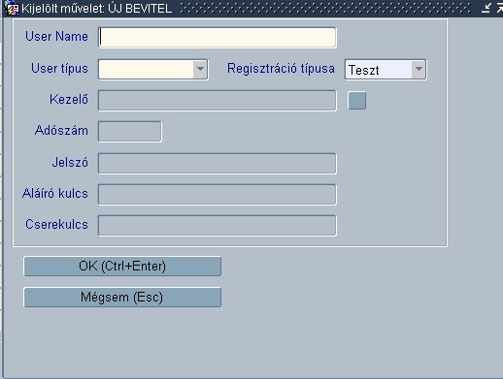Click the Kijelölt művelet title bar text
The height and width of the screenshot is (379, 503).
(x=96, y=9)
